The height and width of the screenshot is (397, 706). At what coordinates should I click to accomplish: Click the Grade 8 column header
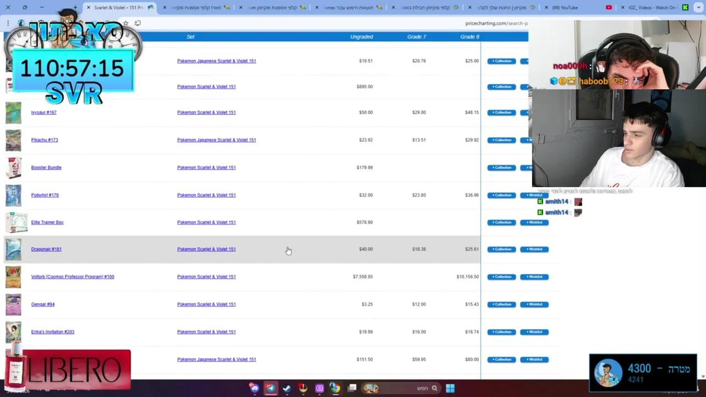(469, 37)
